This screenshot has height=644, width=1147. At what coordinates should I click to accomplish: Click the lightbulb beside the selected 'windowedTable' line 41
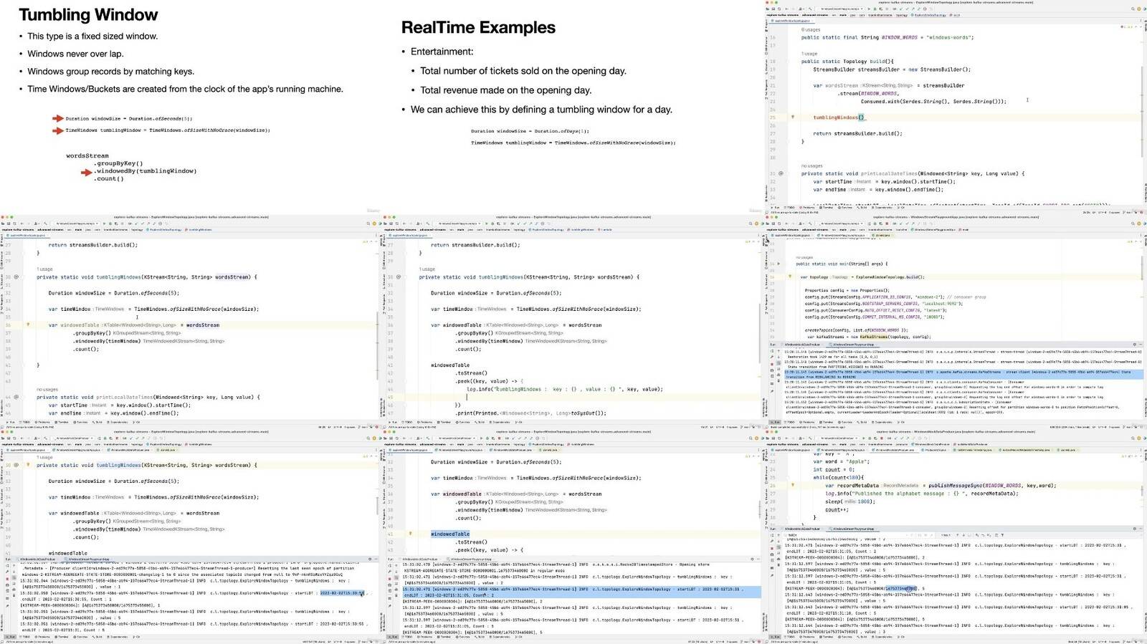point(410,534)
